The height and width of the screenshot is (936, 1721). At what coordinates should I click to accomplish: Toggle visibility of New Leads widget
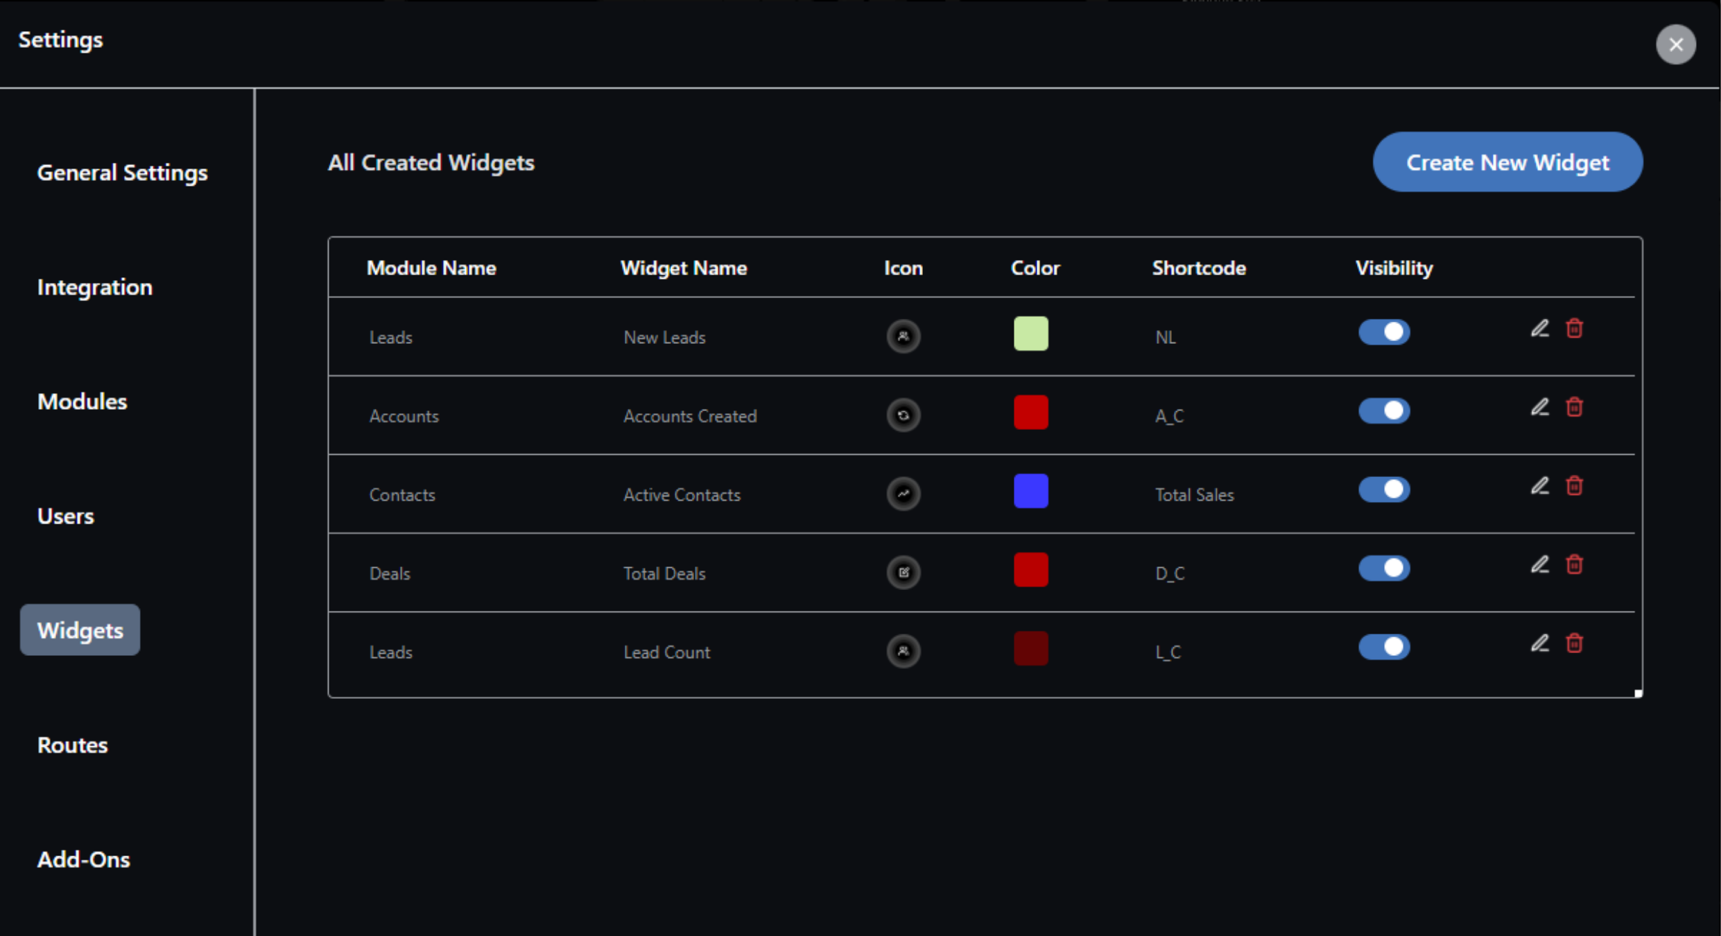click(x=1384, y=332)
